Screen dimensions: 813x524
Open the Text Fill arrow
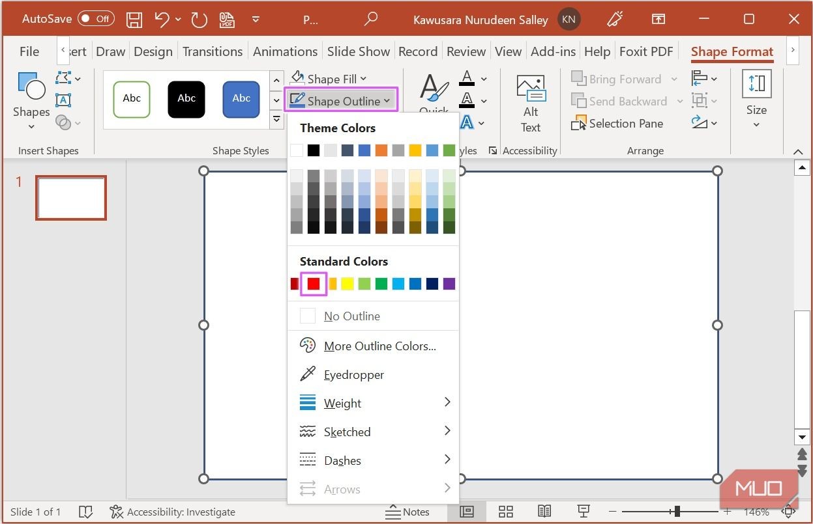484,79
